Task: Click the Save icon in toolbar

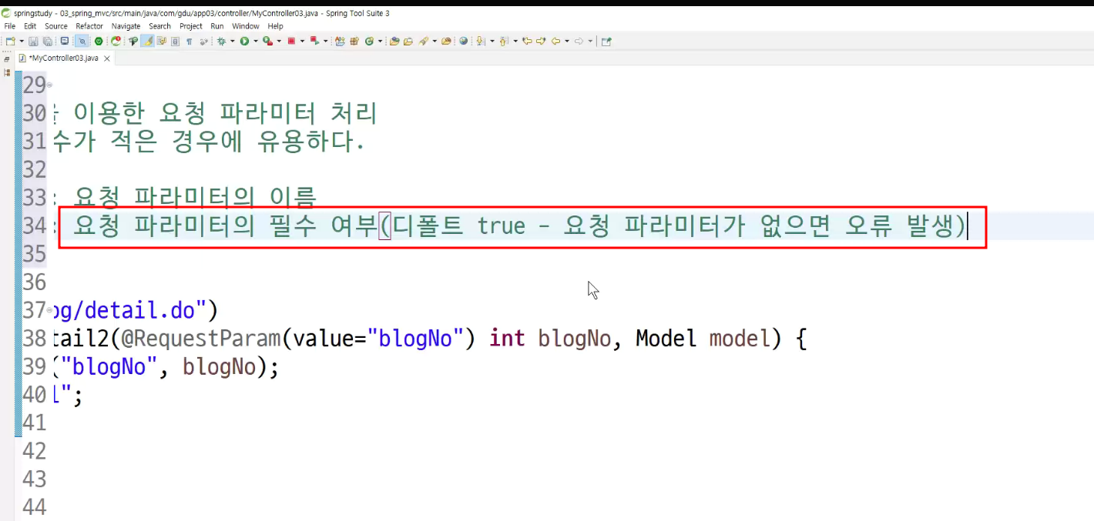Action: point(33,42)
